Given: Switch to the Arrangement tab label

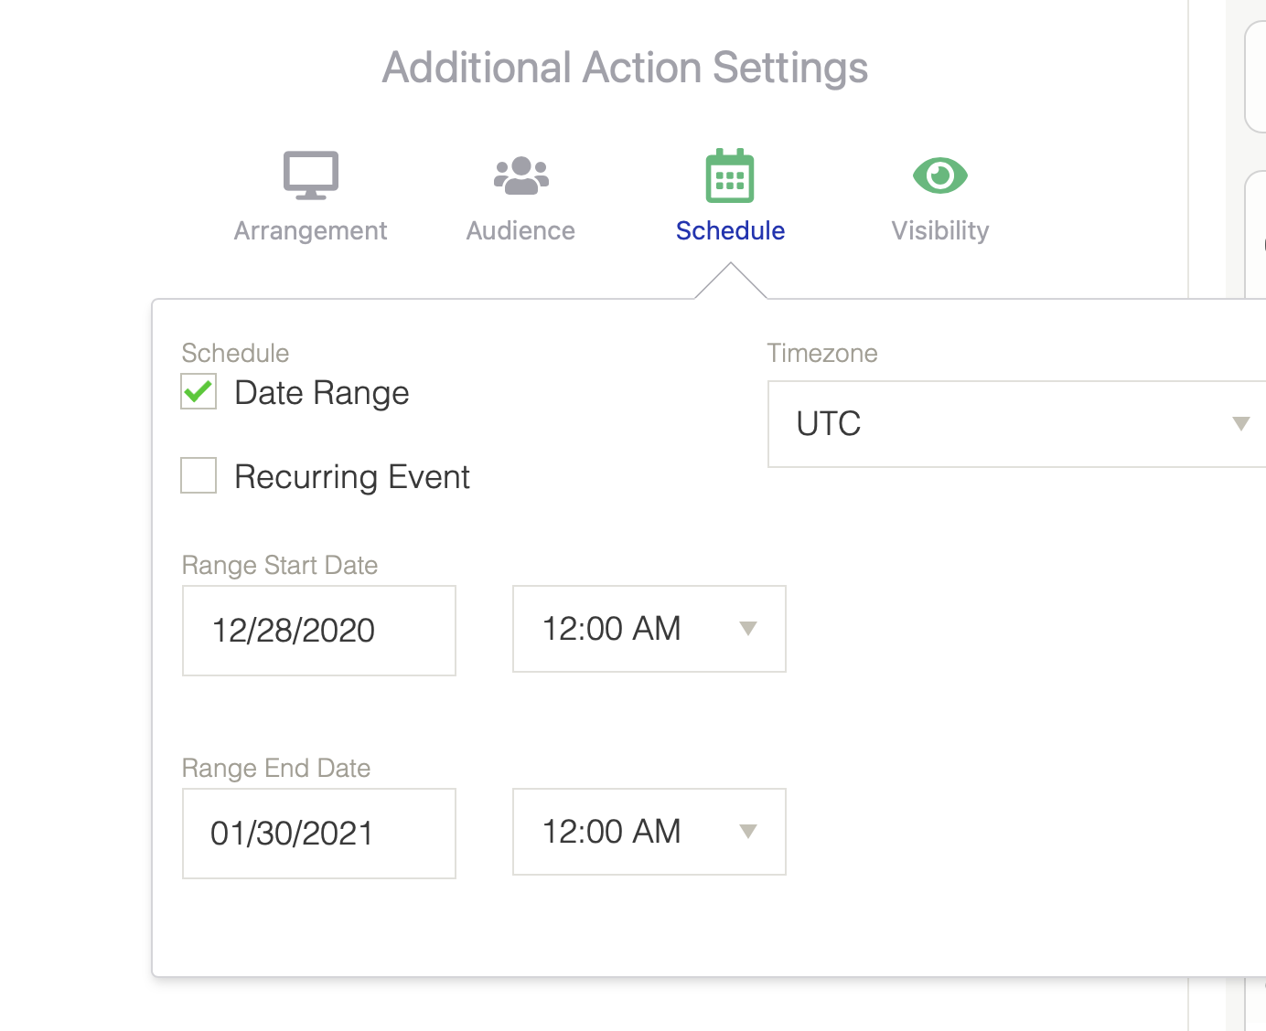Looking at the screenshot, I should tap(310, 230).
